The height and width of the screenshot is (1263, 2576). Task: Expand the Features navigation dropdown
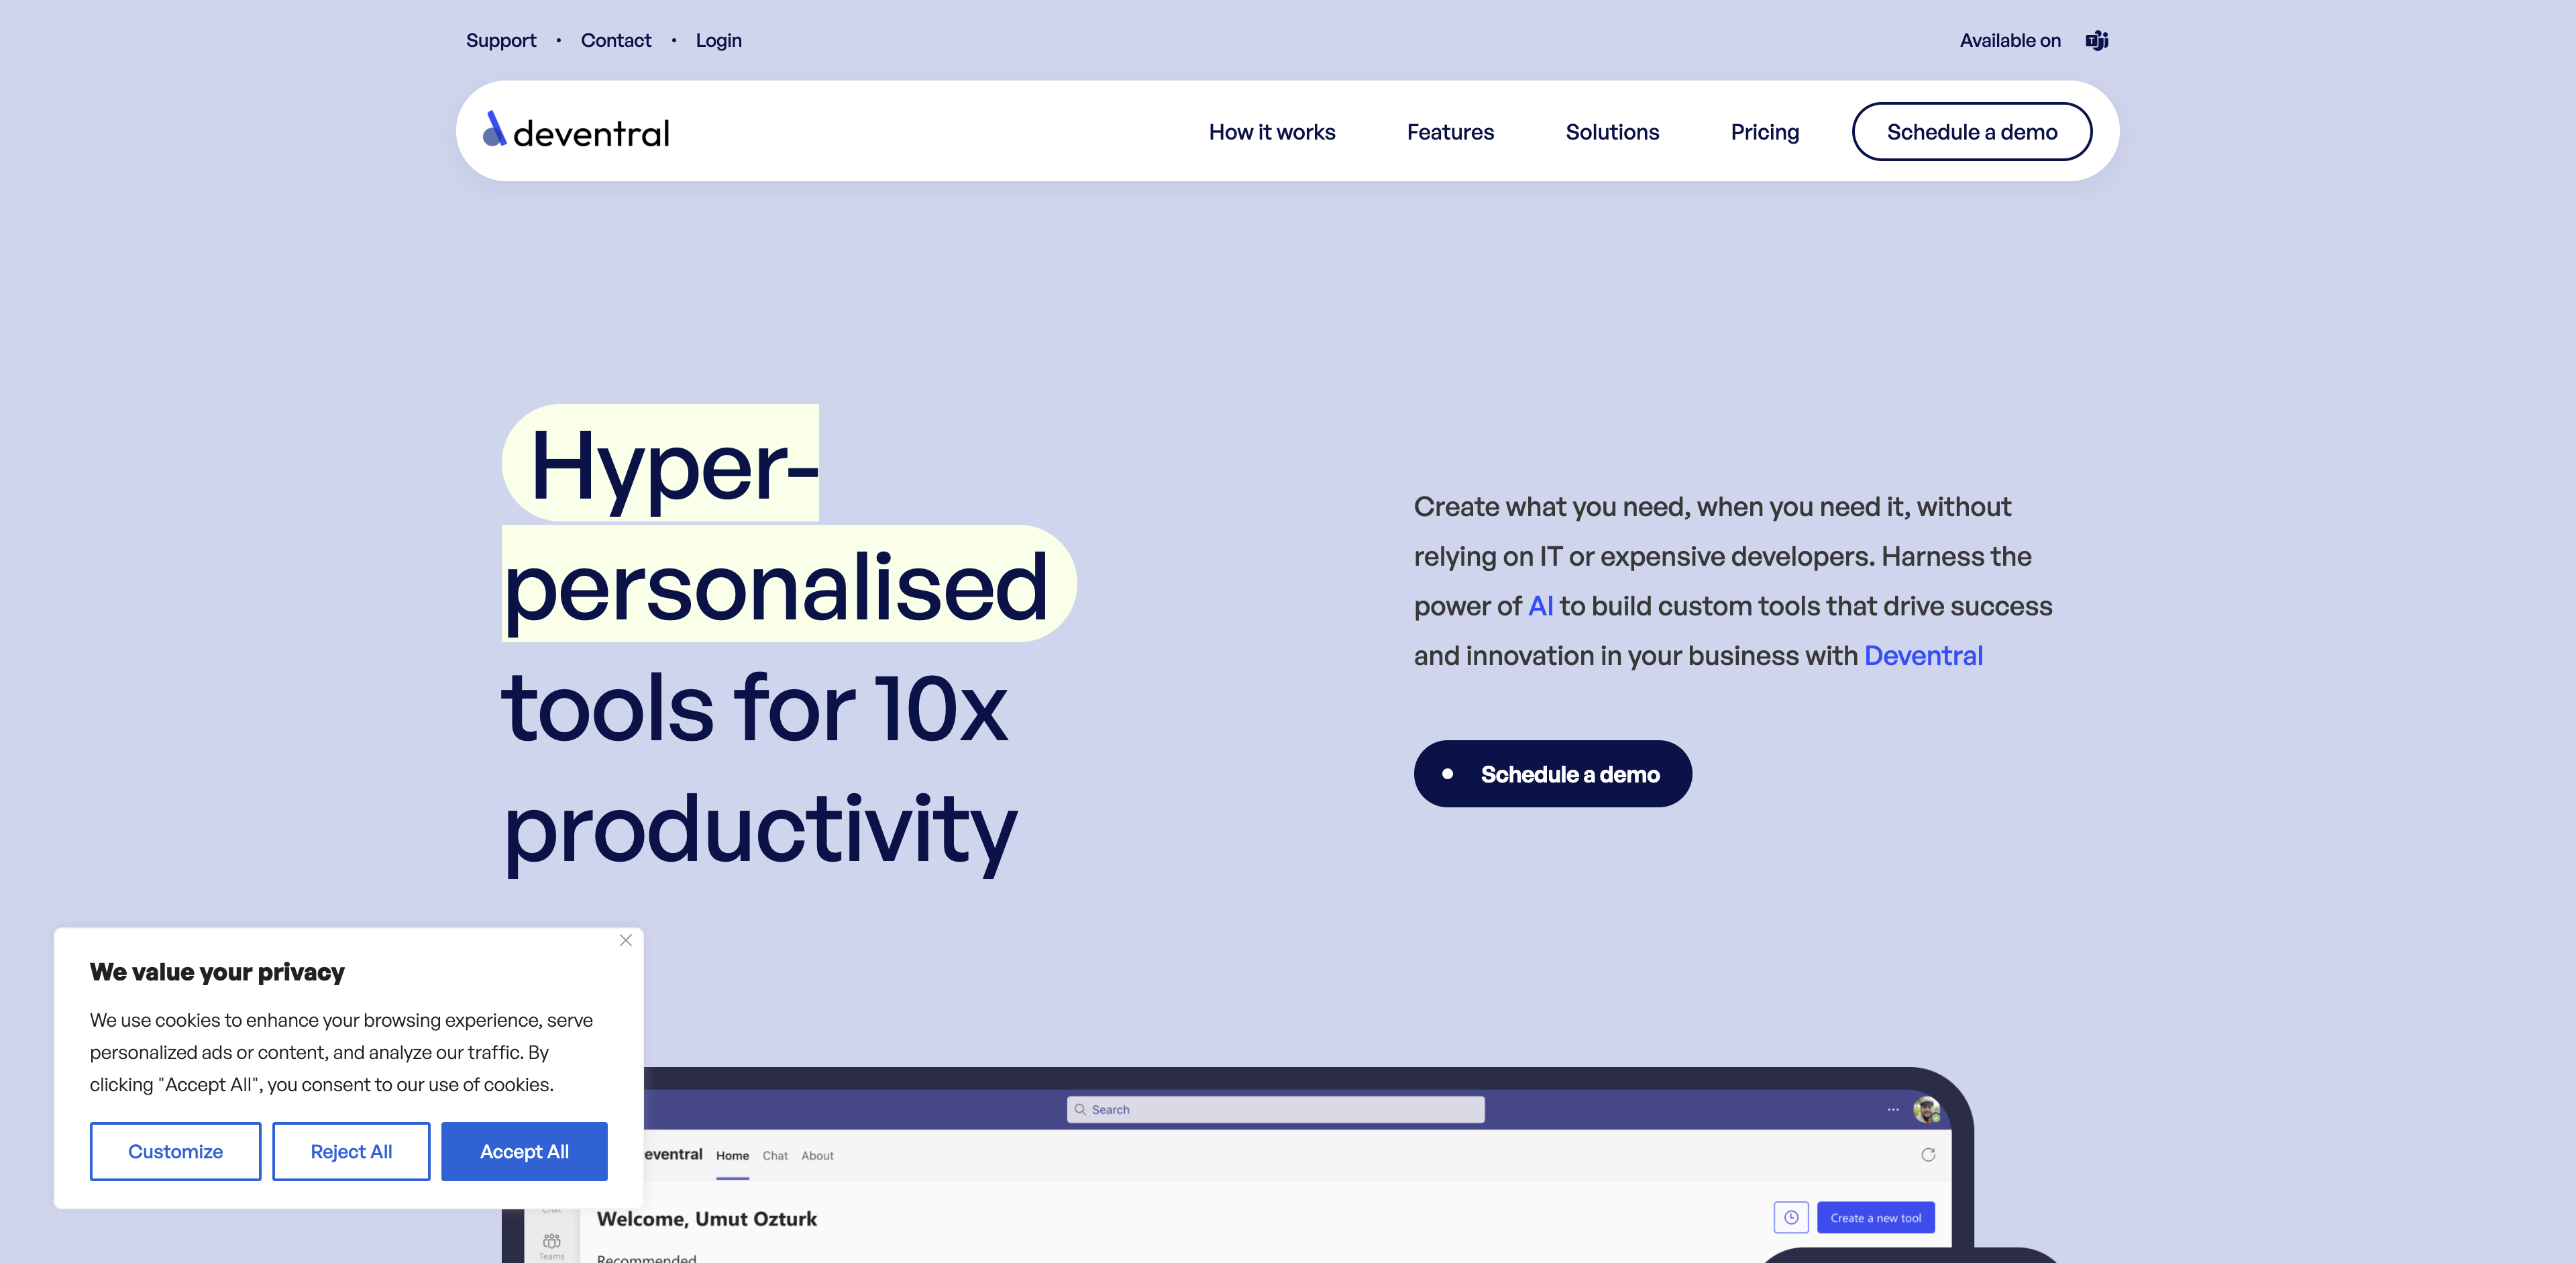coord(1450,130)
